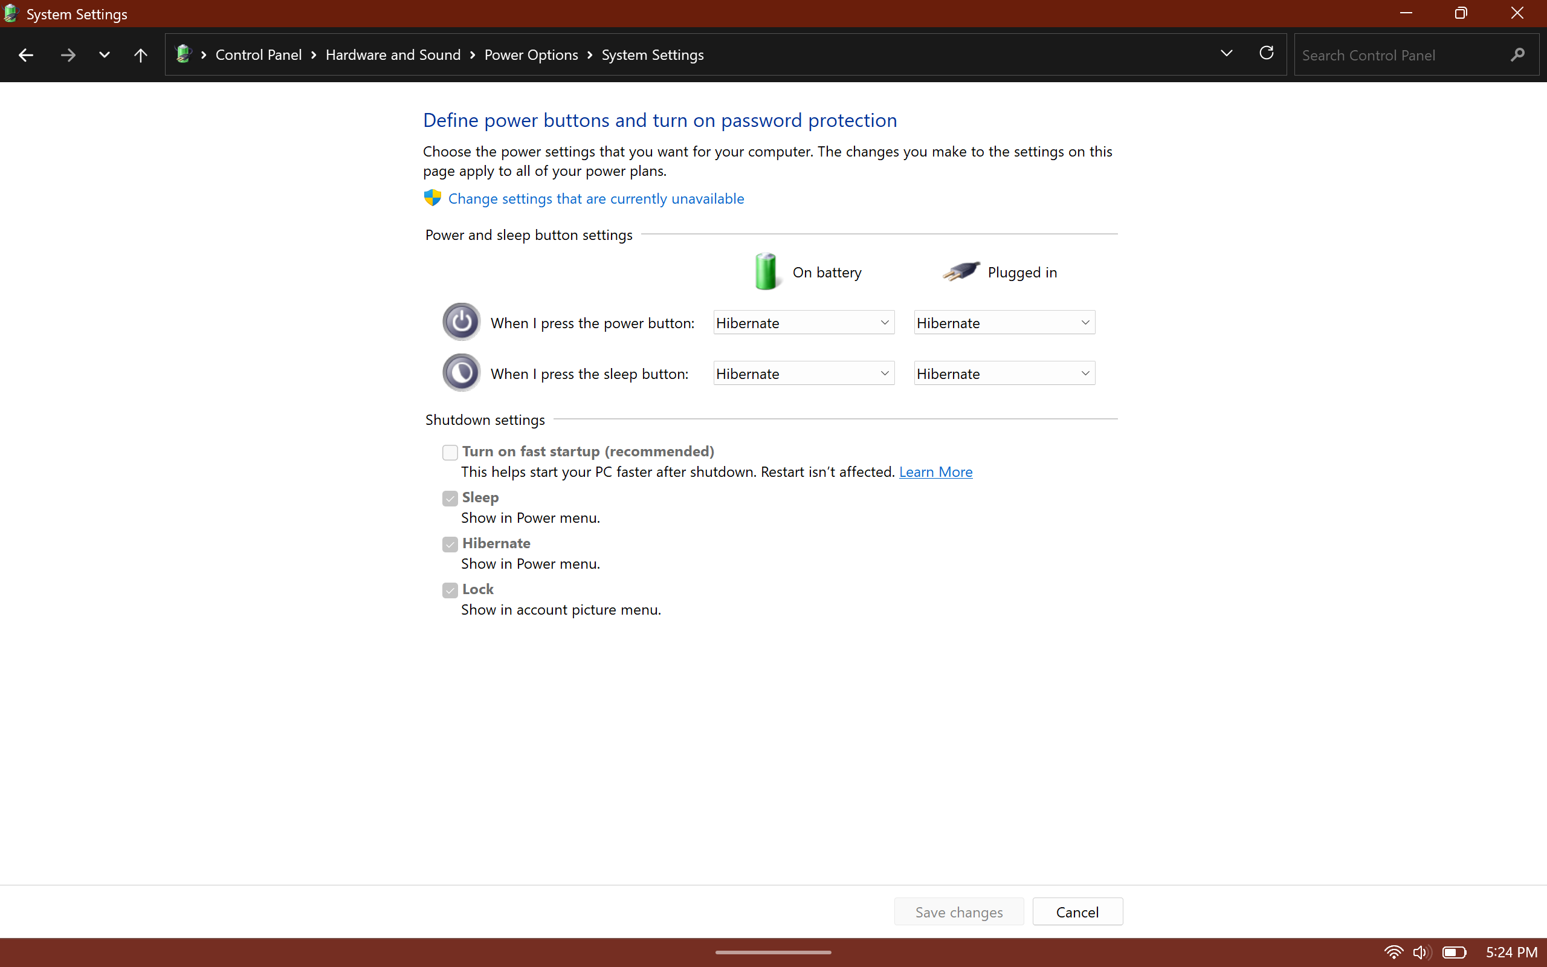Click the Refresh icon in address bar

point(1266,53)
